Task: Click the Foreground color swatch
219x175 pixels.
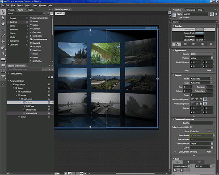Action: tap(199, 36)
